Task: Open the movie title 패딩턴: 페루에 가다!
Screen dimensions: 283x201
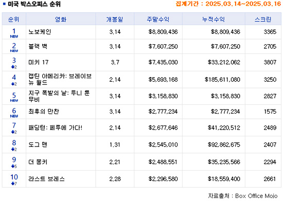Action: [x=55, y=127]
